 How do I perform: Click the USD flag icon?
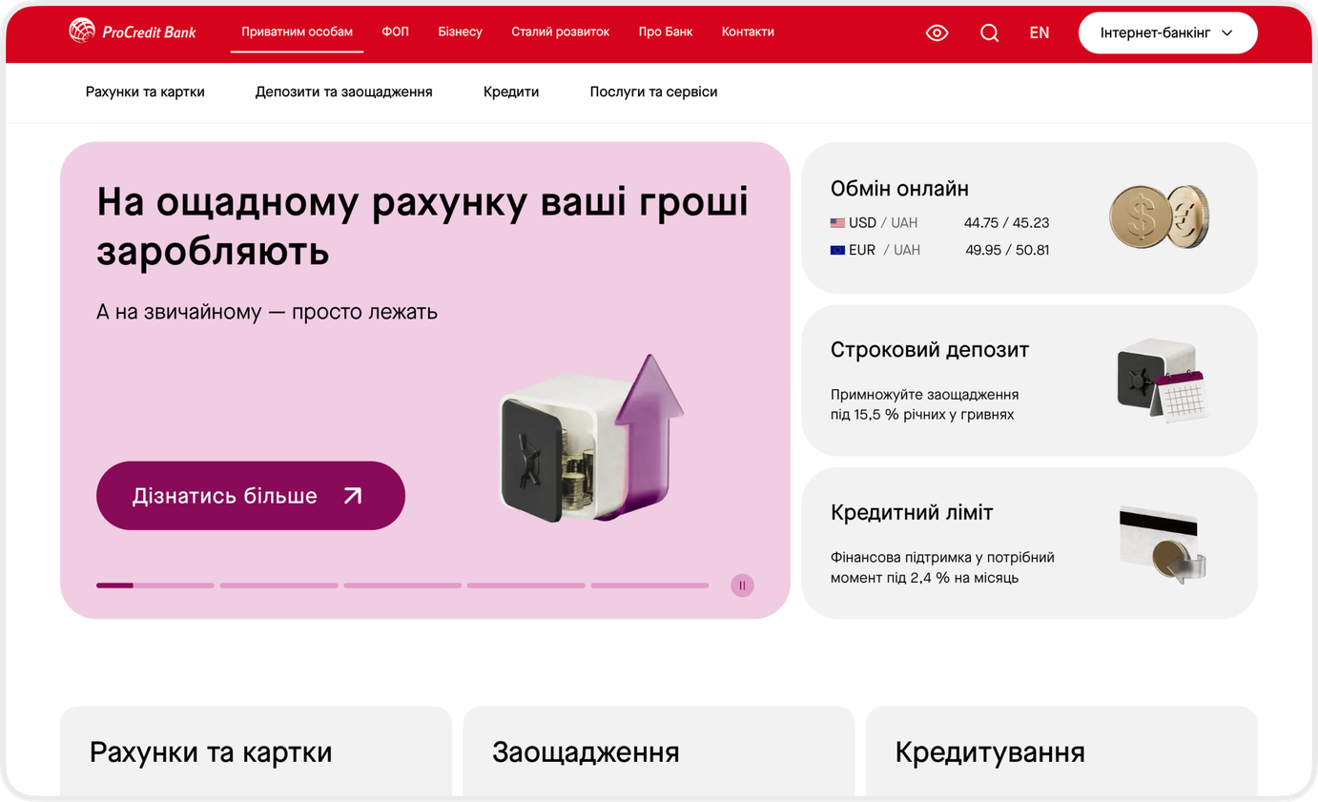coord(837,223)
